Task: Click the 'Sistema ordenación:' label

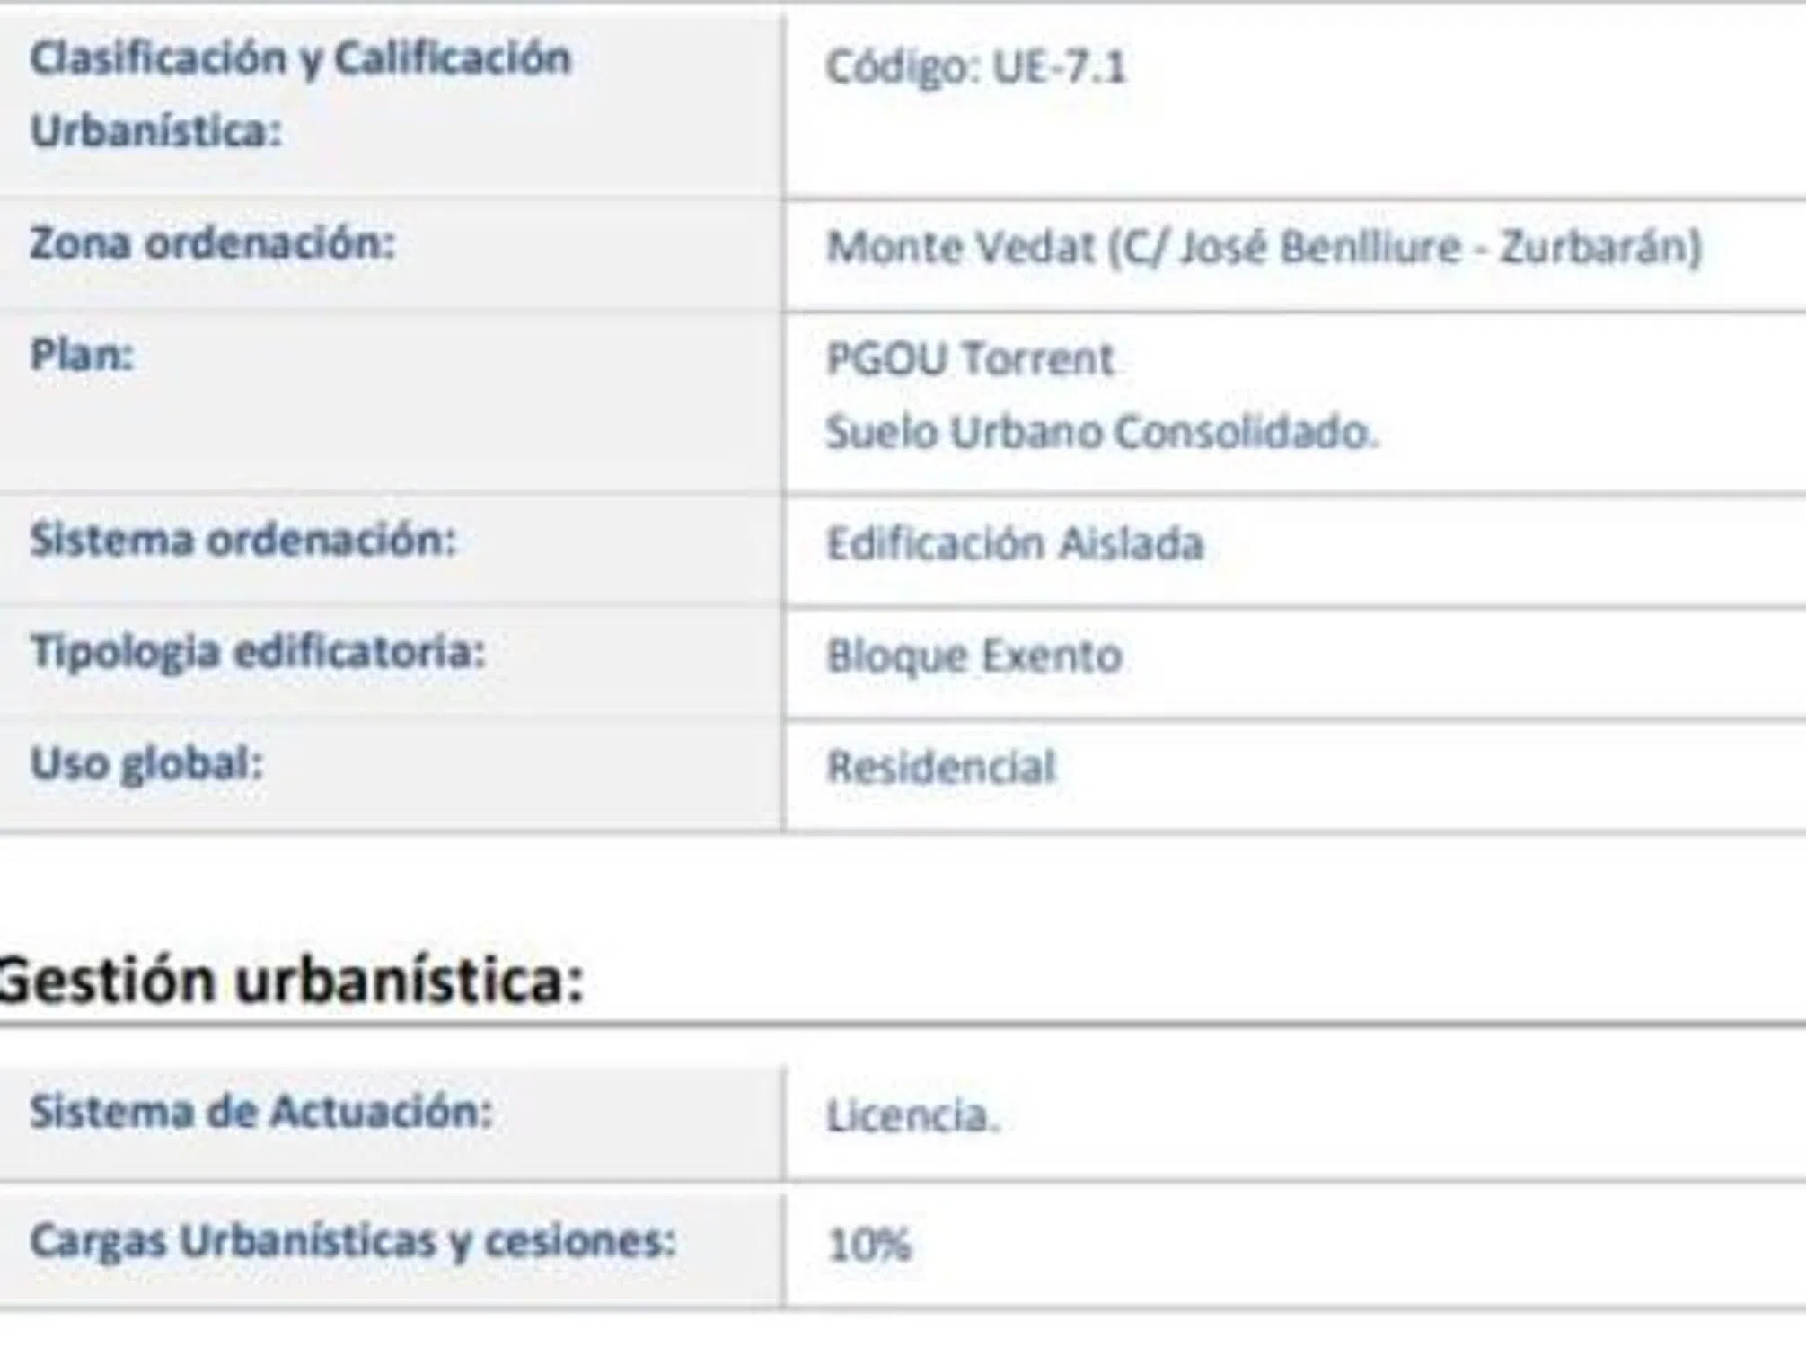Action: [243, 540]
